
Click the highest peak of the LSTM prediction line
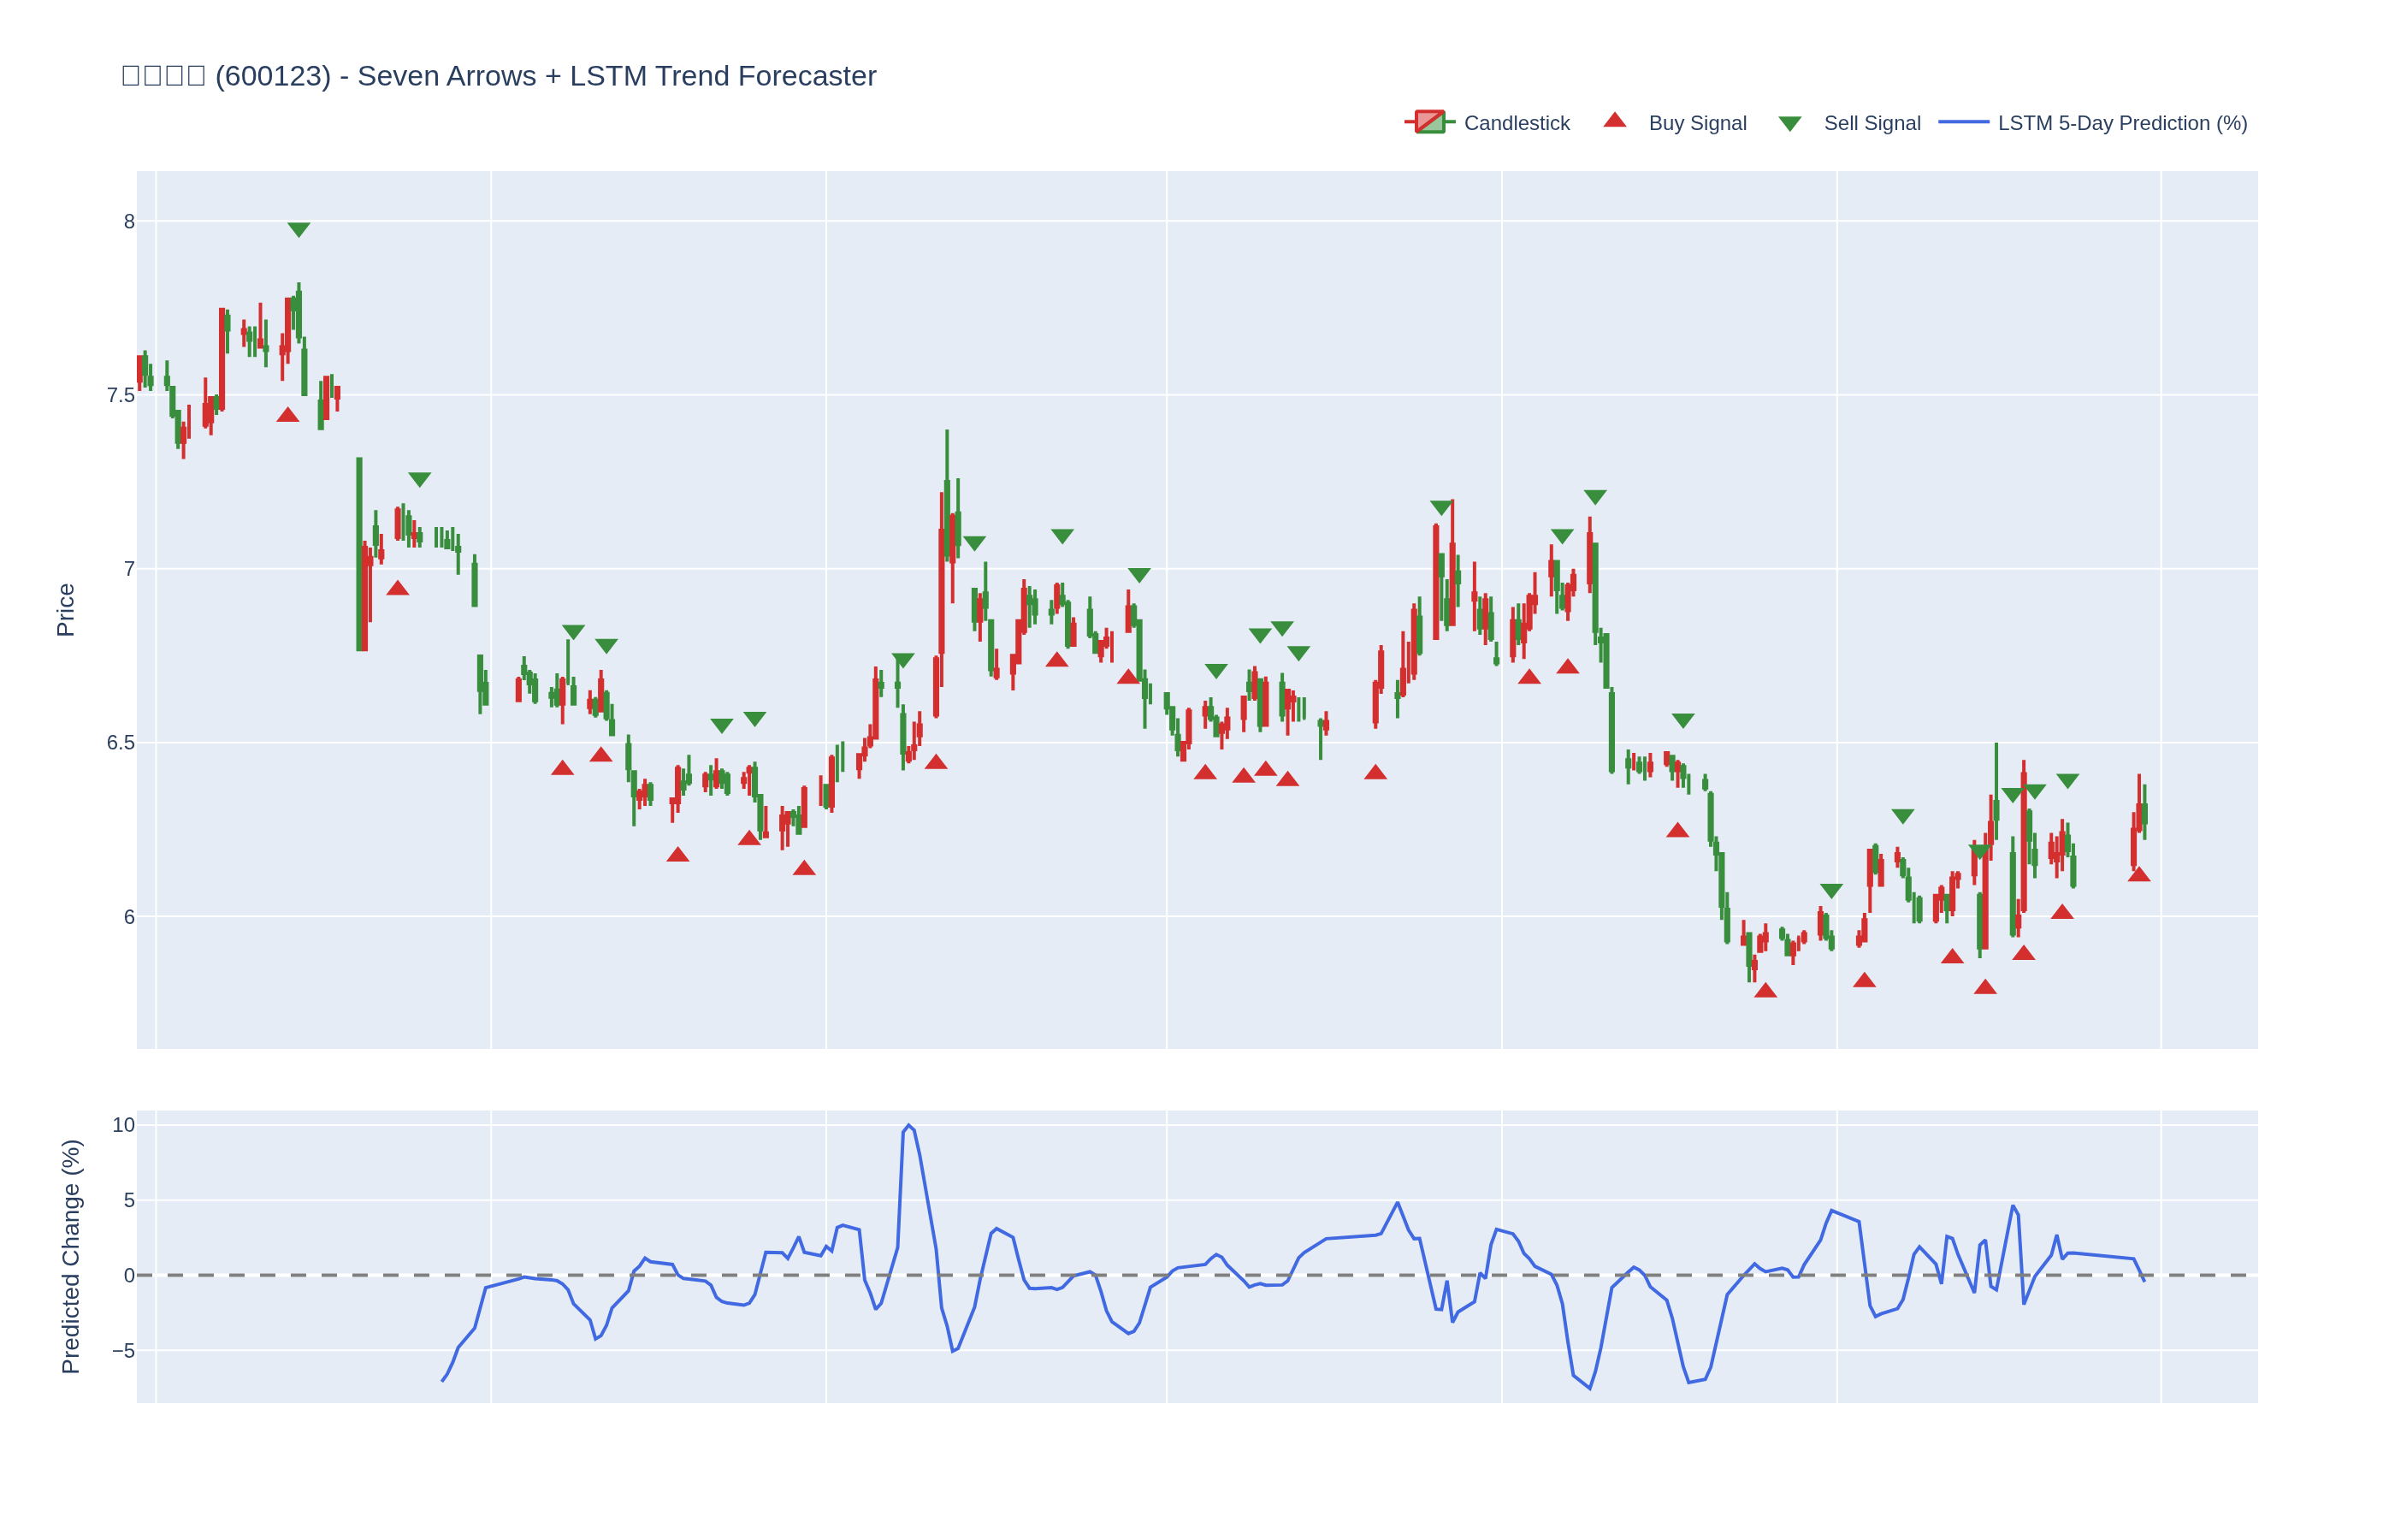(x=908, y=1125)
